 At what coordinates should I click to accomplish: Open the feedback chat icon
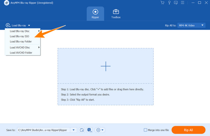point(176,3)
